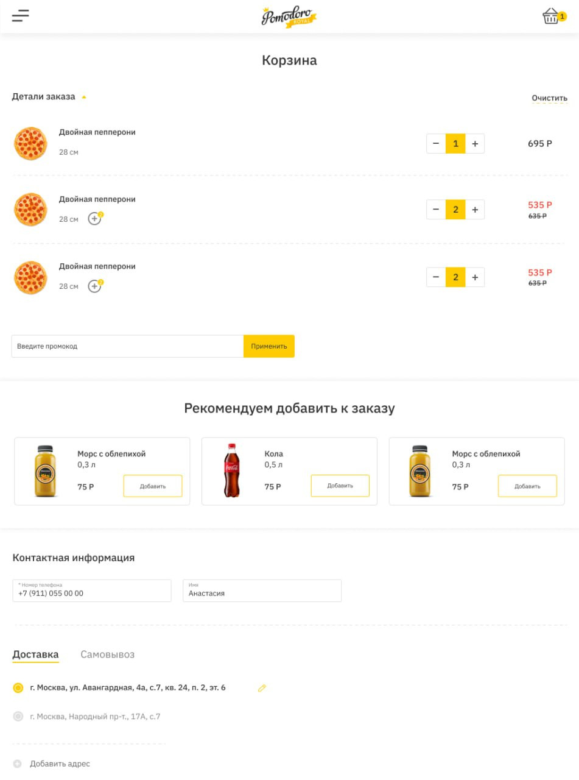Screen dimensions: 579x780
Task: Decrease quantity of second pizza
Action: [436, 210]
